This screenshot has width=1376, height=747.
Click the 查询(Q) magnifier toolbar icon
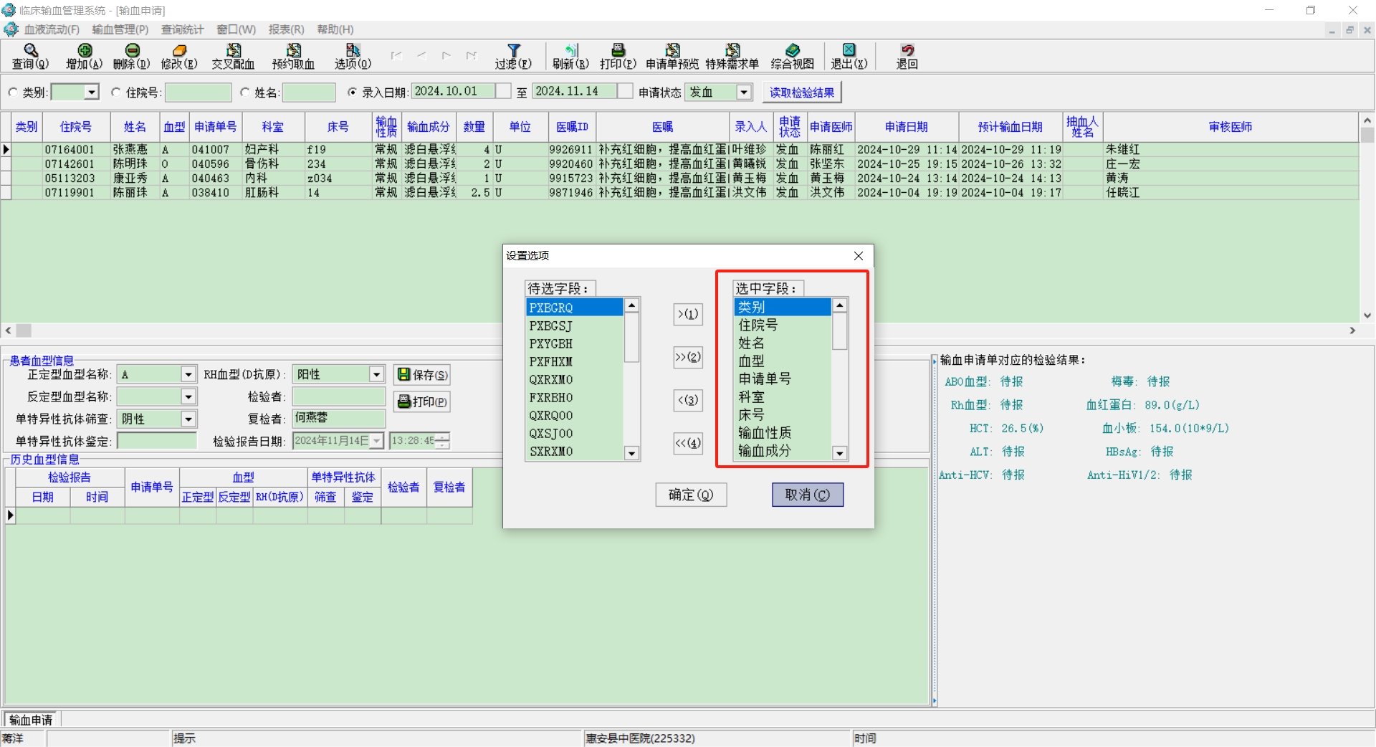coord(30,56)
